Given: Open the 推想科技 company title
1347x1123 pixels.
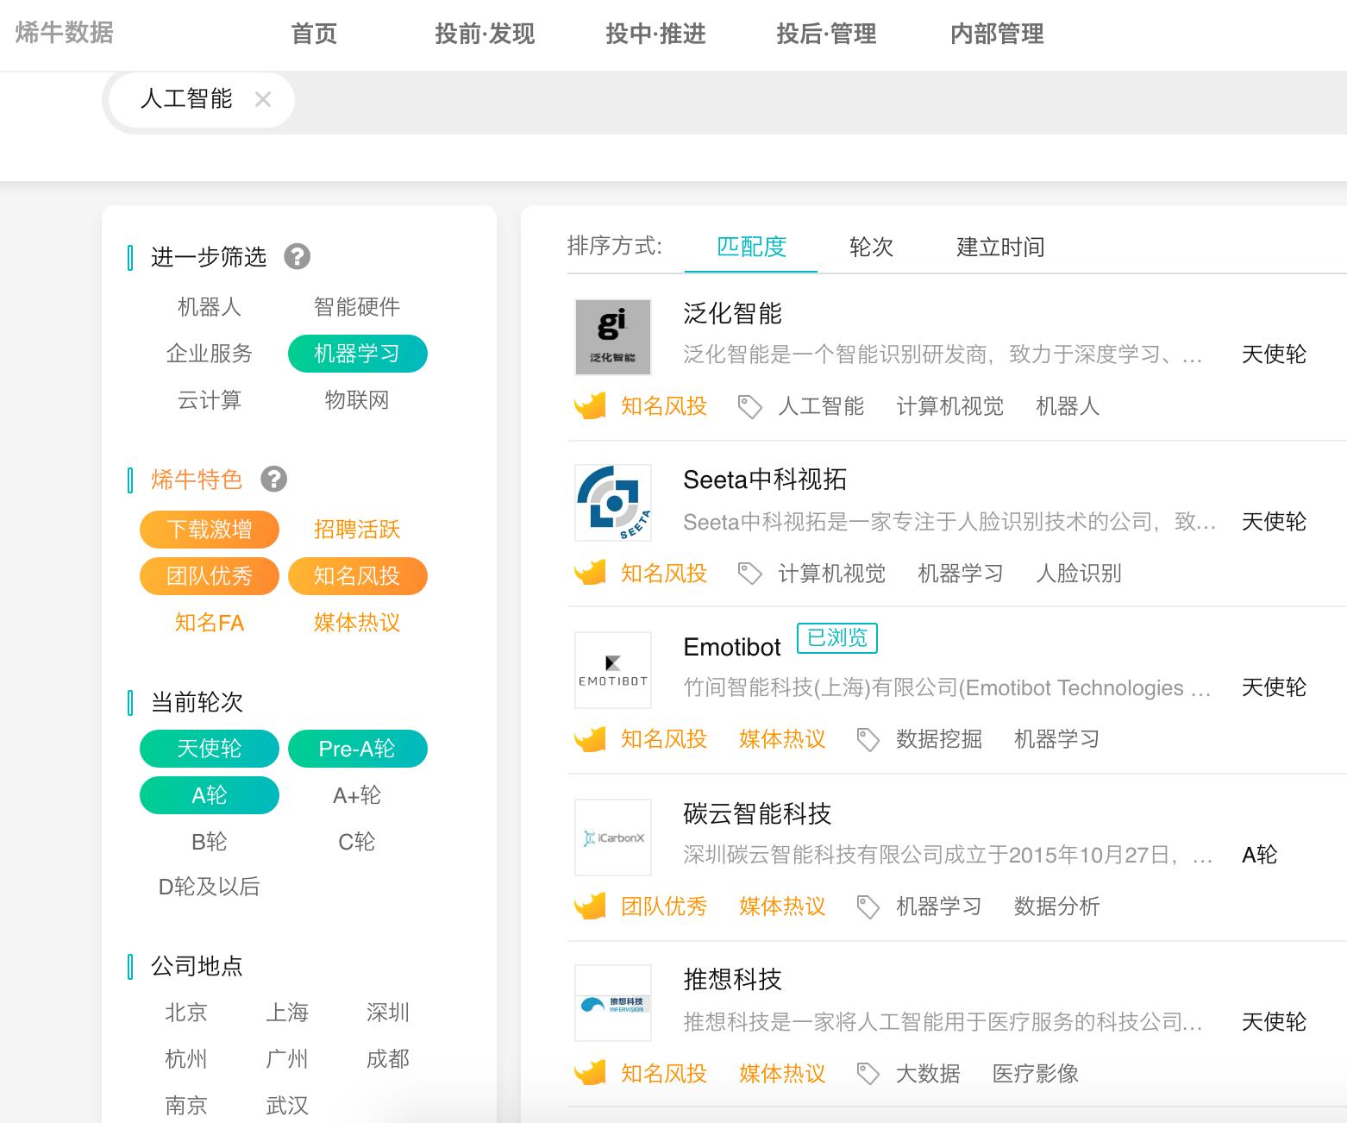Looking at the screenshot, I should click(x=732, y=980).
